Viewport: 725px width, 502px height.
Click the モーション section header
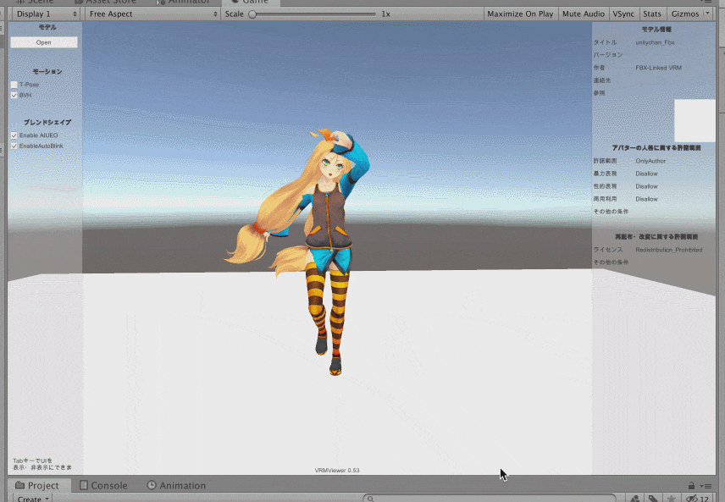47,72
